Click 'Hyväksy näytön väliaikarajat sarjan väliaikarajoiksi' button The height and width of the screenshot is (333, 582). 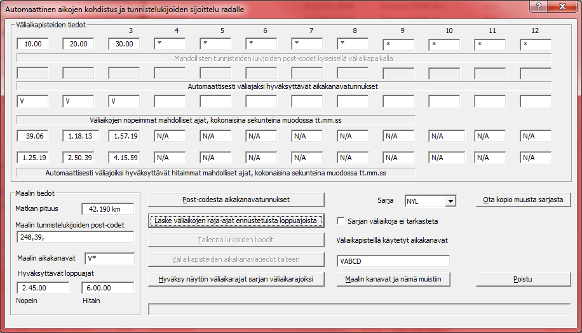[x=236, y=279]
